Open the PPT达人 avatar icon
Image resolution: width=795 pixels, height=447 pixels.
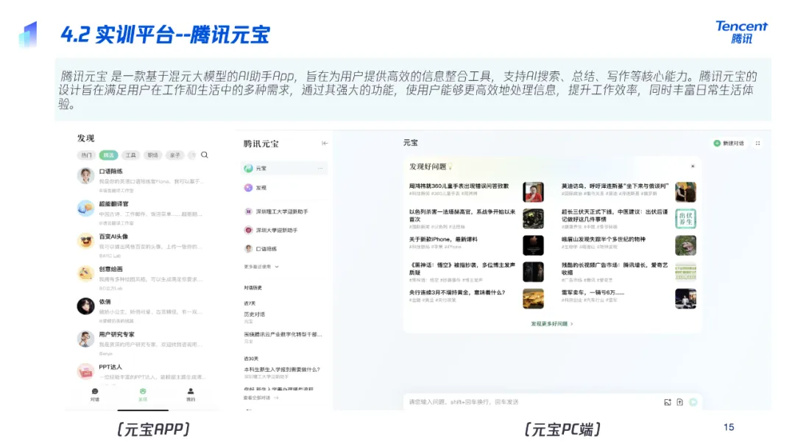85,371
